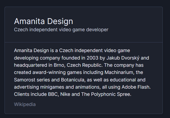Click the word "BBC" in the clients sentence

[x=53, y=95]
